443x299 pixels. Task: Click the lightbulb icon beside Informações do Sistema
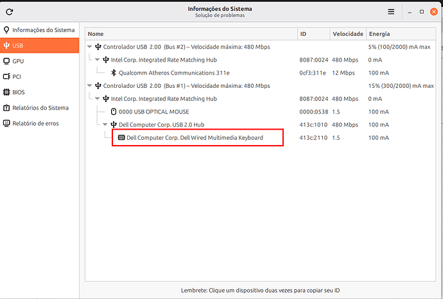click(6, 30)
